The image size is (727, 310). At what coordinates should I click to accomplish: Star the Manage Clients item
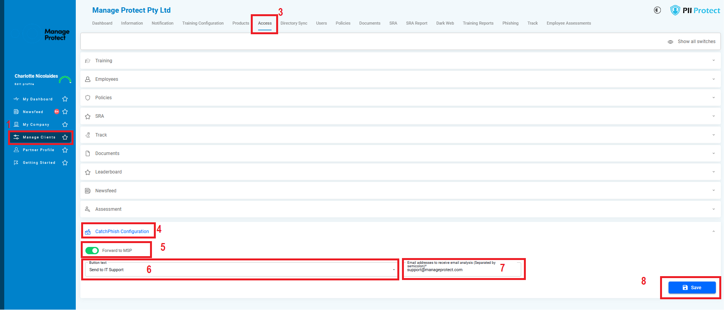65,137
